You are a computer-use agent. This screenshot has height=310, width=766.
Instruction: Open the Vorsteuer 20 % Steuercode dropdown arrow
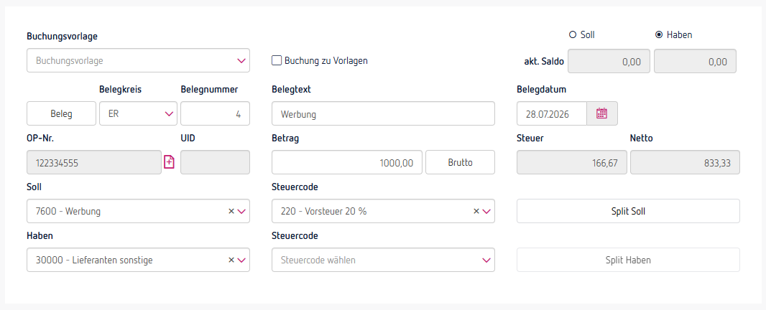486,212
